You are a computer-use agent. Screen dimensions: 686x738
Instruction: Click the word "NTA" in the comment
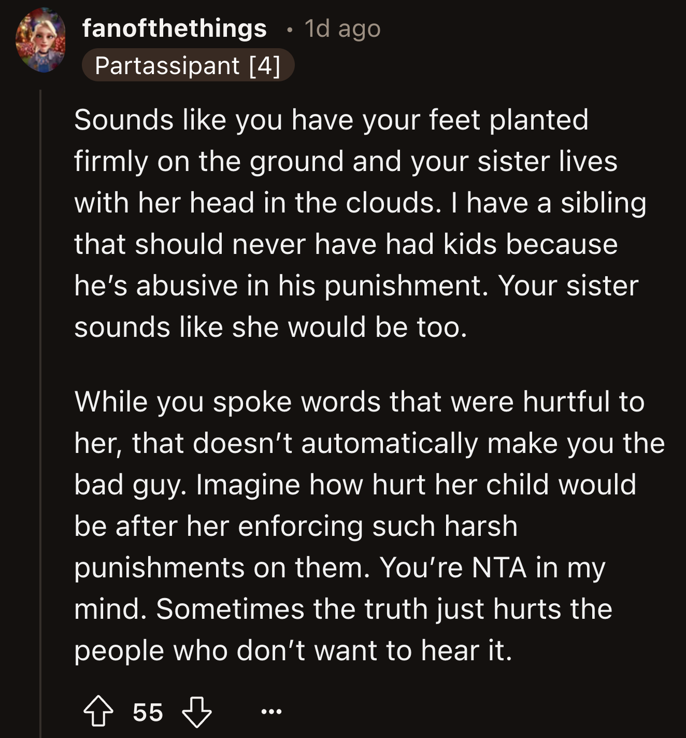point(499,567)
